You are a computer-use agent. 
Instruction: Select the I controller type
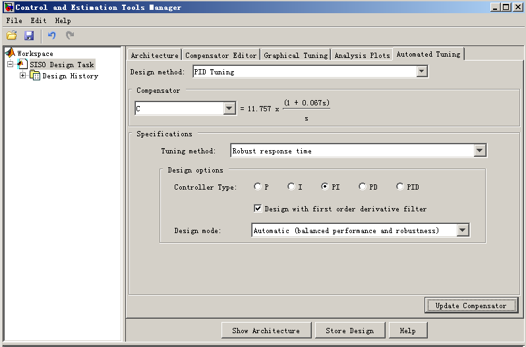[291, 186]
